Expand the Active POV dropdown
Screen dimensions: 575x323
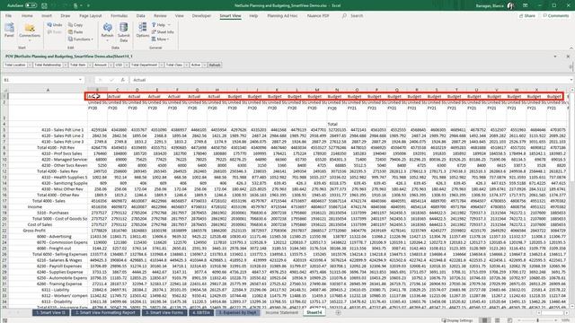(205, 65)
